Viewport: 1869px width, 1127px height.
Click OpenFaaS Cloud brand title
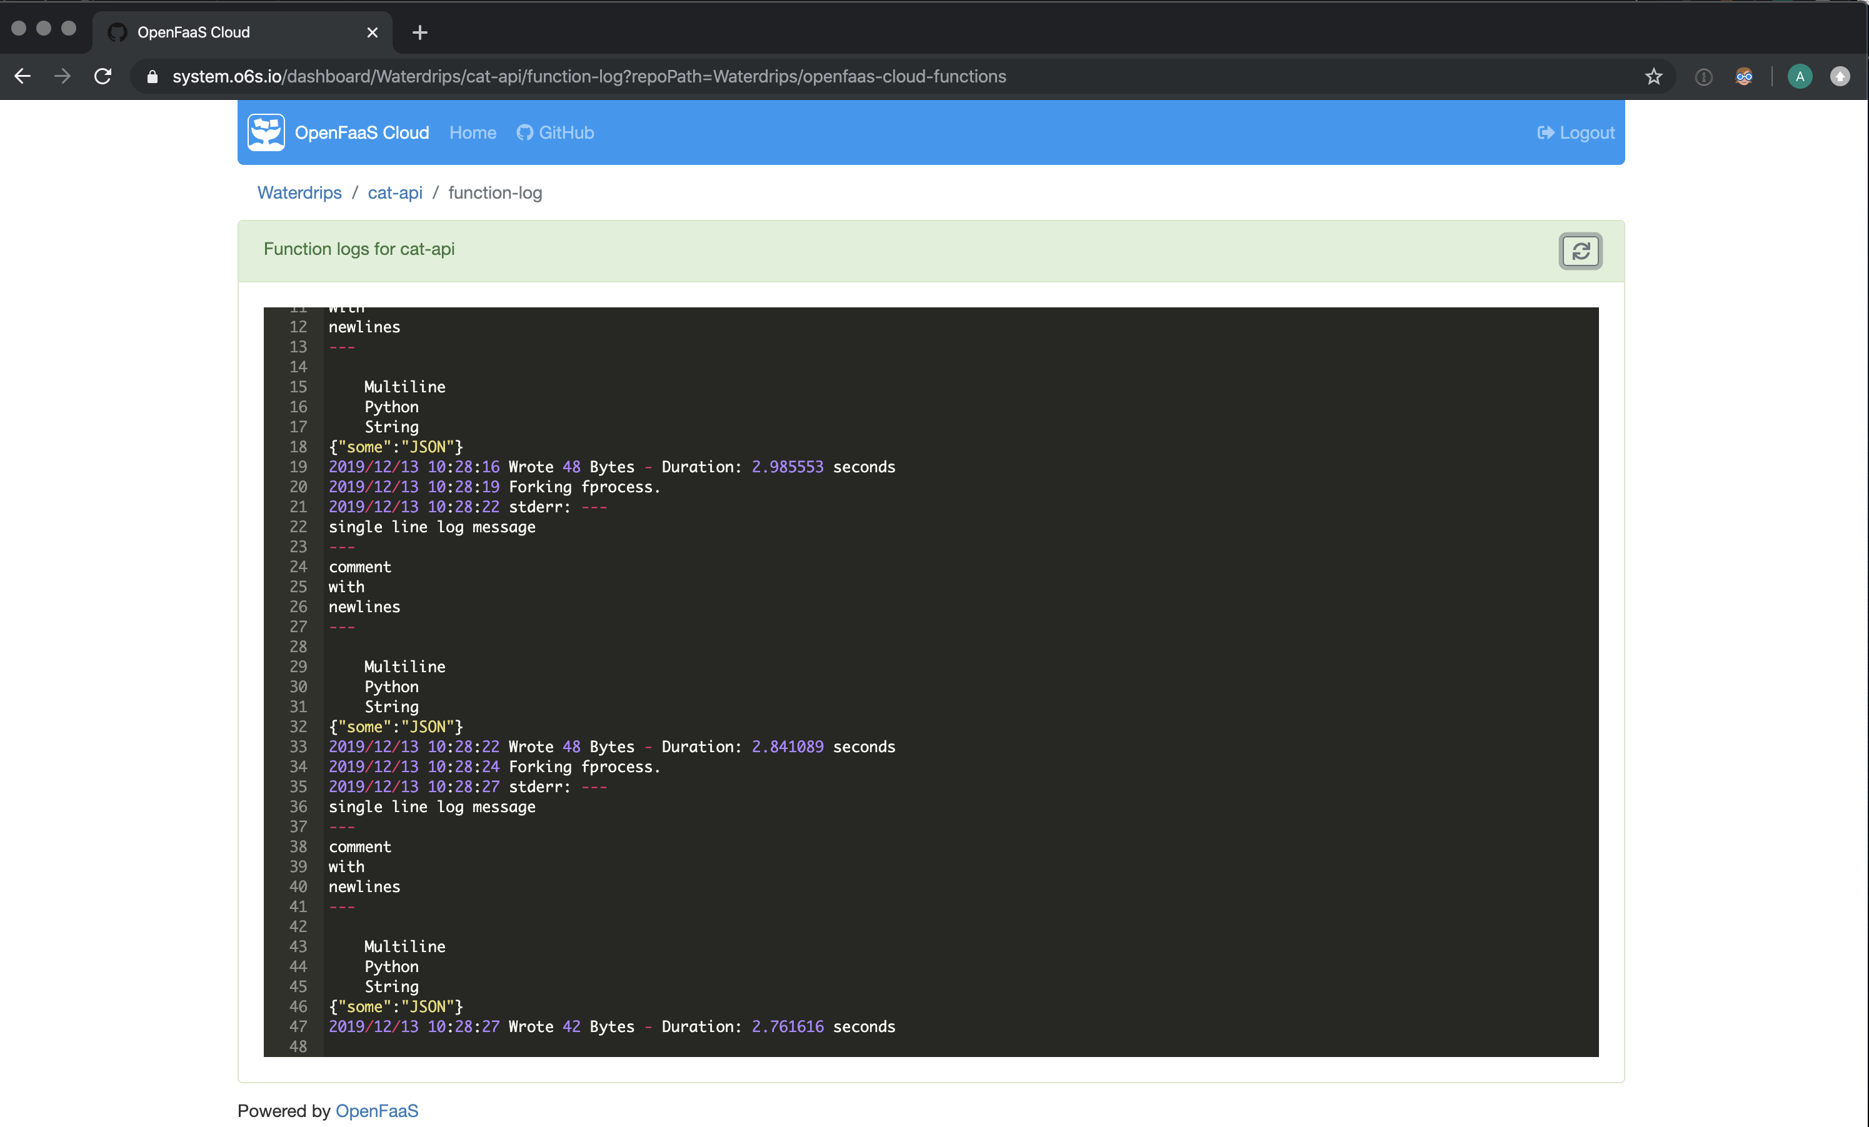(x=362, y=132)
